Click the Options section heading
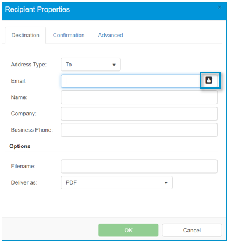This screenshot has width=231, height=244. tap(20, 146)
